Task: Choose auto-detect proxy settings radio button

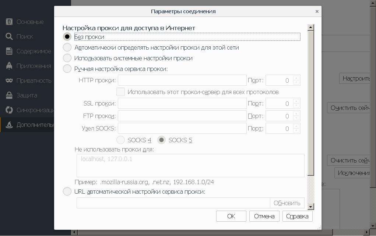Action: pos(67,47)
